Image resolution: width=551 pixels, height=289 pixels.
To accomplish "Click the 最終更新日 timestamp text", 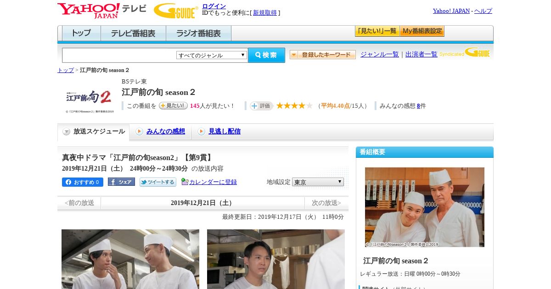I will tap(283, 217).
